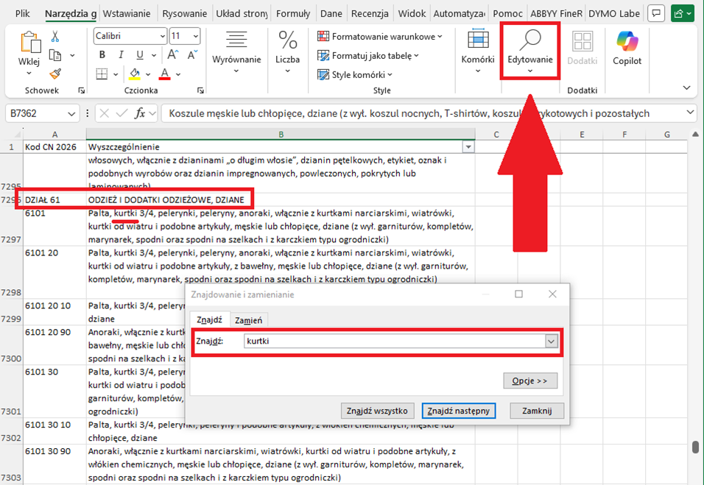Open the Borders icon in Czcionka group
Image resolution: width=704 pixels, height=485 pixels.
(x=102, y=74)
